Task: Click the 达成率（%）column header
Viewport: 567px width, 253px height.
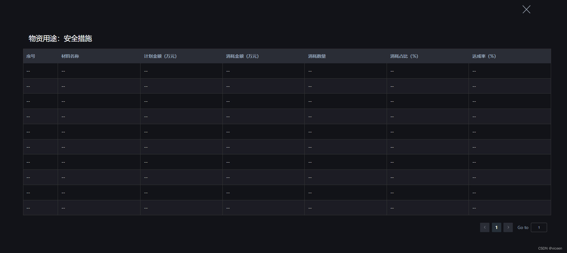Action: point(484,56)
